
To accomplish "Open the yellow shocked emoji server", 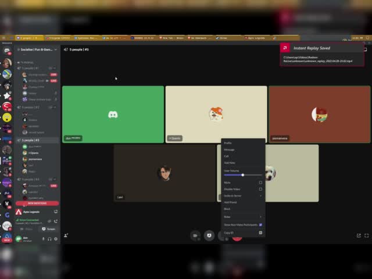I will 7,117.
